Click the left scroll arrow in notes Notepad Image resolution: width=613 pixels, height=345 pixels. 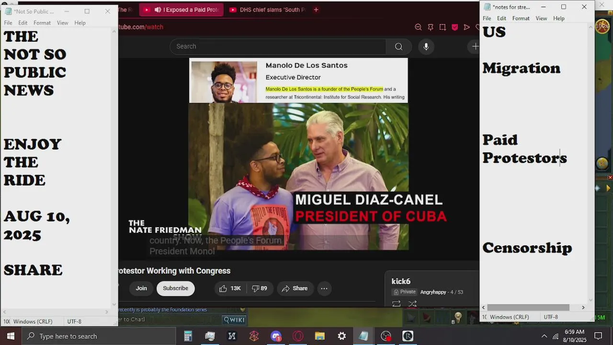tap(484, 308)
